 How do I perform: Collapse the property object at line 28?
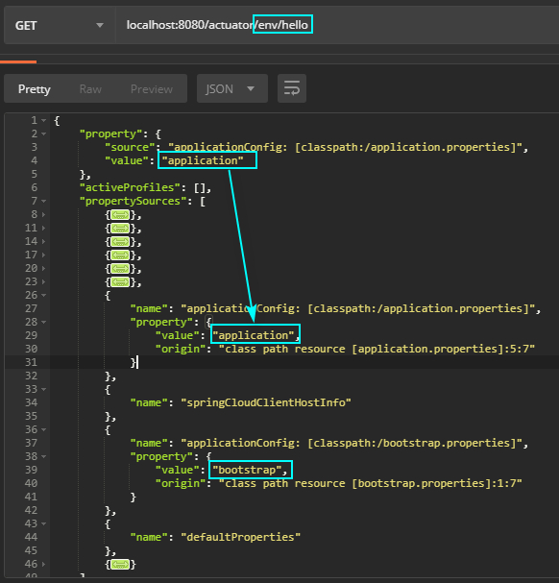[x=44, y=322]
